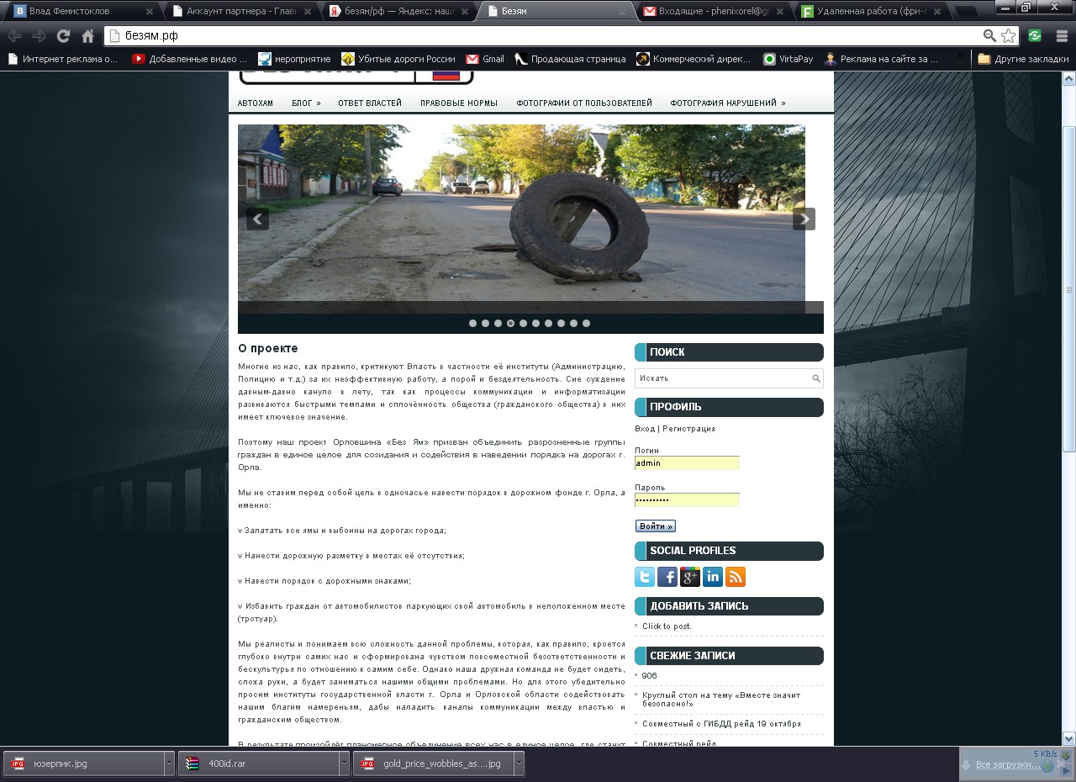This screenshot has height=782, width=1076.
Task: Click the green extension icon beside the address bar
Action: point(1035,36)
